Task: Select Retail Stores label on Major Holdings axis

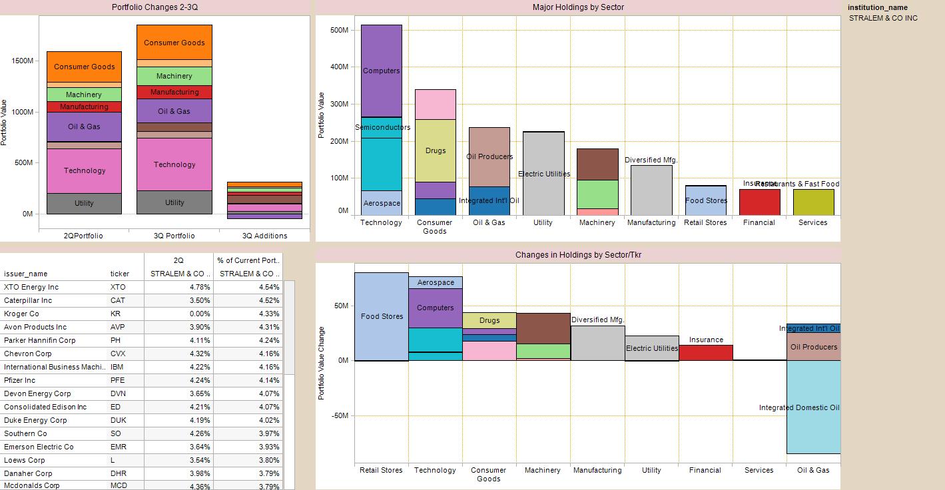Action: click(705, 222)
